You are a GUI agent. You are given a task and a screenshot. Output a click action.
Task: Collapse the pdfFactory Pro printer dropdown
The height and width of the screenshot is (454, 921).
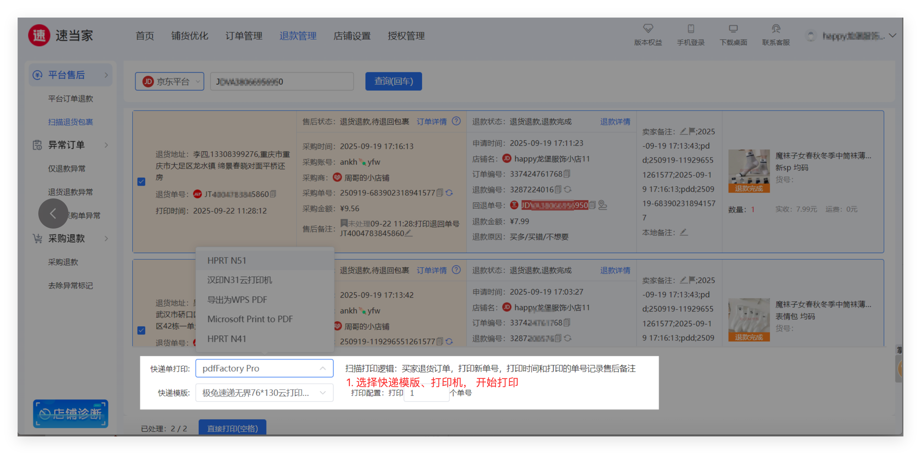tap(264, 368)
